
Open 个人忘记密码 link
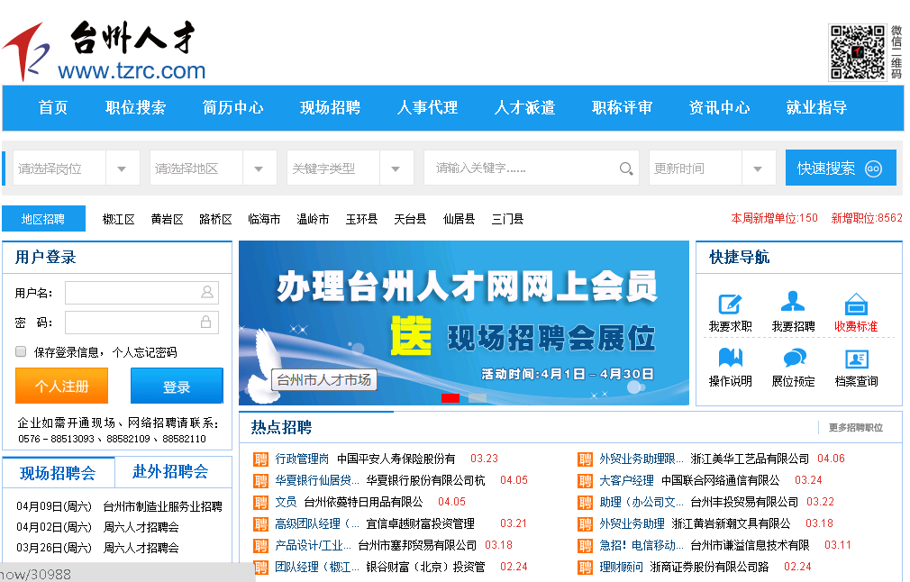(x=144, y=352)
